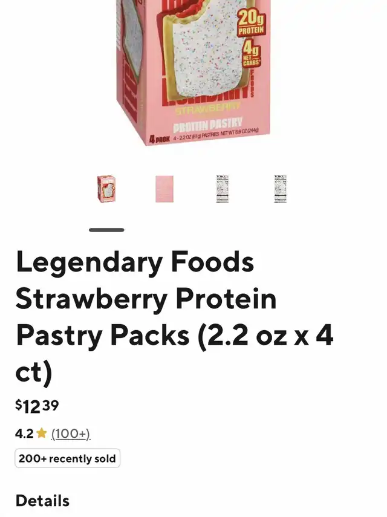Click the selected-thumbnail indicator bar

coord(106,230)
